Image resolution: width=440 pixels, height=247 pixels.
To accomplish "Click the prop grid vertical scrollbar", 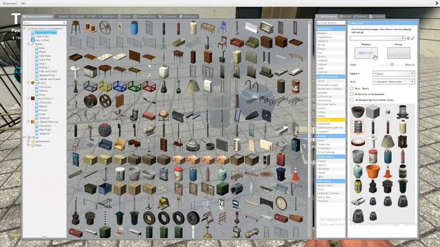I will point(309,129).
